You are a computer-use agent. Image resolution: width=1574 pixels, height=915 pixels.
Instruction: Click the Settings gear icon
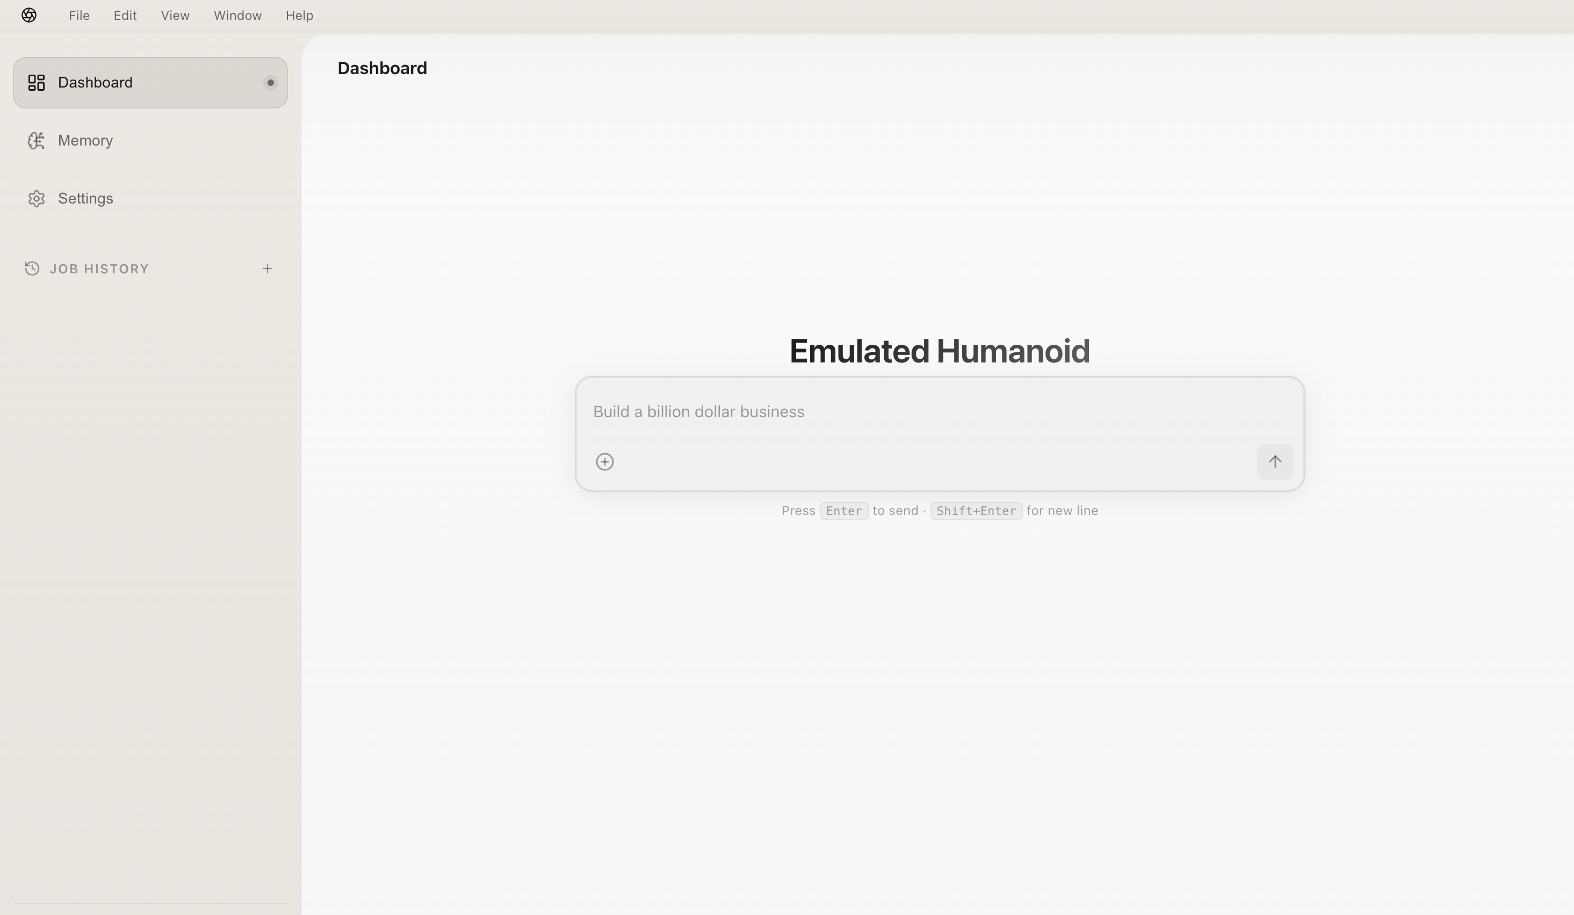click(36, 198)
